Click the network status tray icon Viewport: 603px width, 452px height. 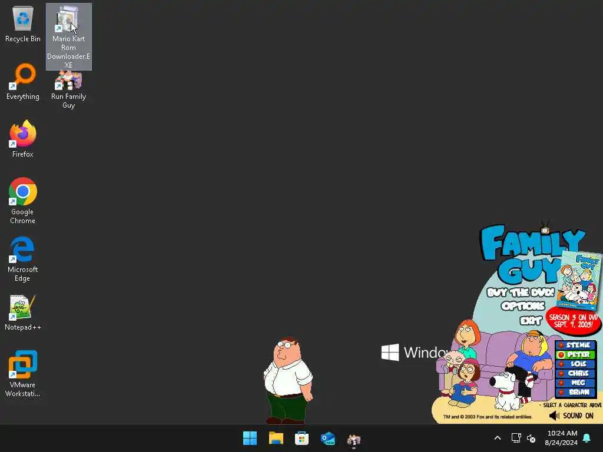[x=516, y=438]
